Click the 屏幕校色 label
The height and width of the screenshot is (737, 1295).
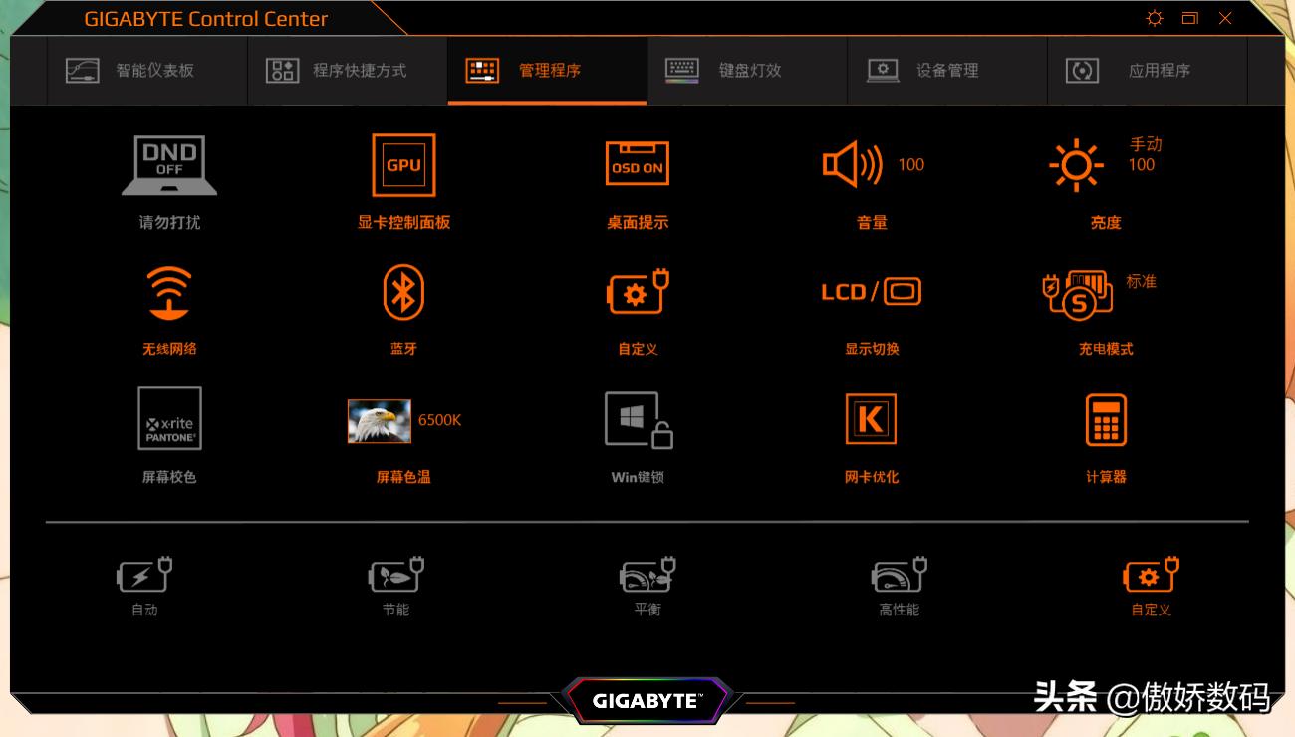[x=169, y=477]
